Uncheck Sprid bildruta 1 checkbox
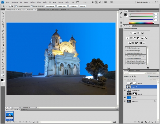This screenshot has width=160, height=124. click(149, 76)
